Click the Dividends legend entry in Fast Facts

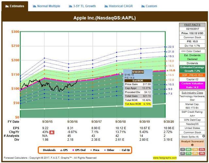point(192,63)
